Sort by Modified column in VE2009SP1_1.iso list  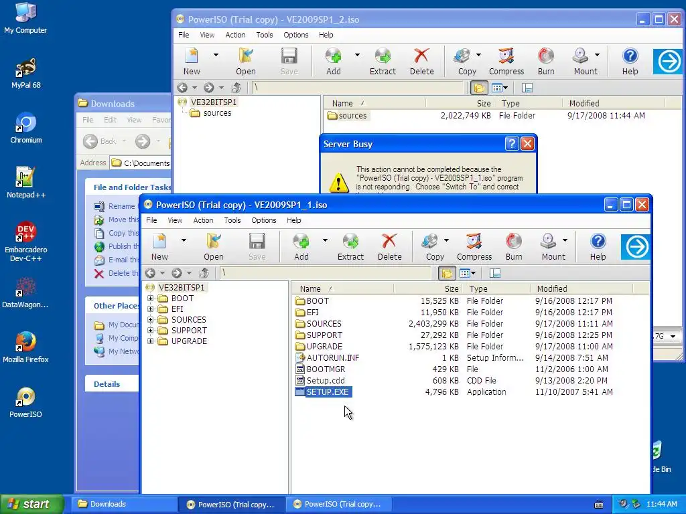pos(583,288)
